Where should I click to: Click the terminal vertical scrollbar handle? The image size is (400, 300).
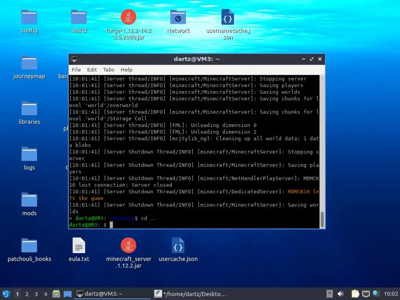coord(322,219)
